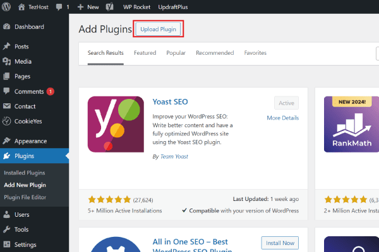Open Contact menu label
Image resolution: width=379 pixels, height=252 pixels.
coord(25,106)
